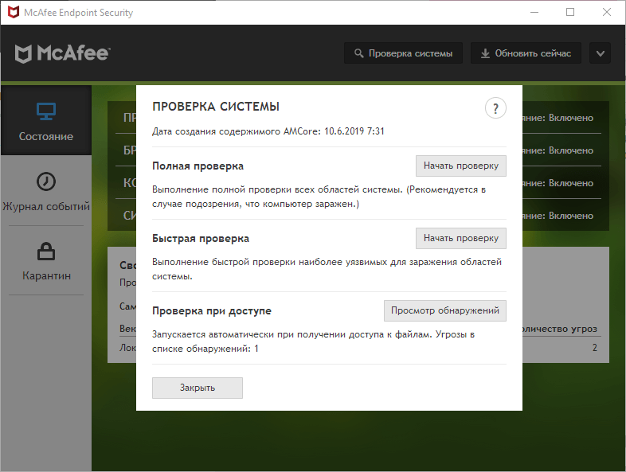Click the McAfee logo in header
Image resolution: width=626 pixels, height=472 pixels.
62,53
